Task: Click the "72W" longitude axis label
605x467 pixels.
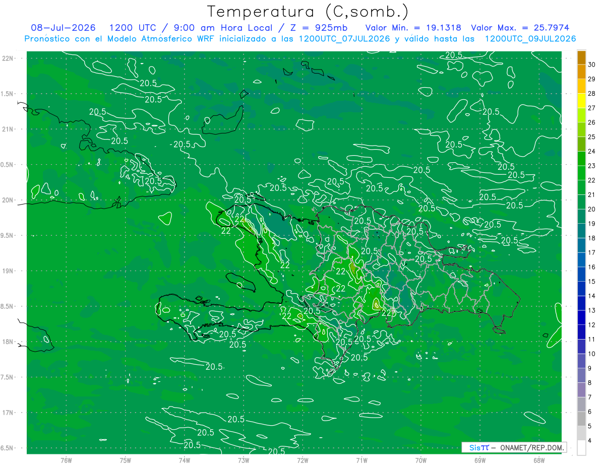Action: tap(302, 460)
